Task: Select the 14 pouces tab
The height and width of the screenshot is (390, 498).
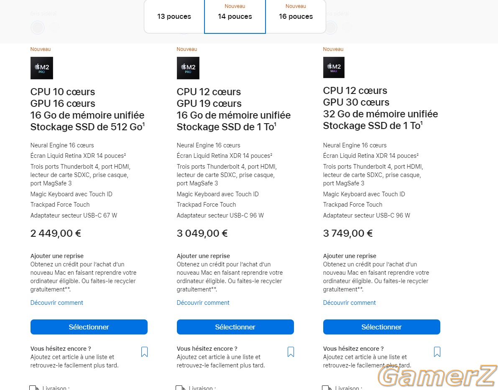Action: tap(235, 16)
